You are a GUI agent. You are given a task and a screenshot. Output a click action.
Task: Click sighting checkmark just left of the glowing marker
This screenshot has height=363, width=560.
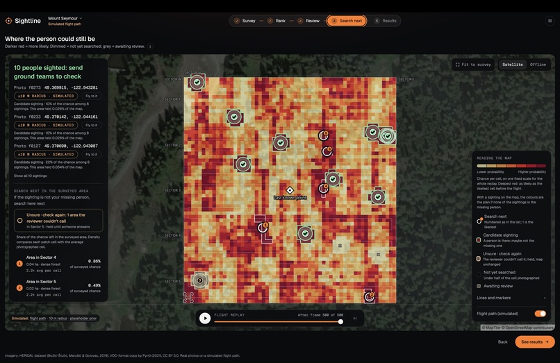tap(372, 132)
